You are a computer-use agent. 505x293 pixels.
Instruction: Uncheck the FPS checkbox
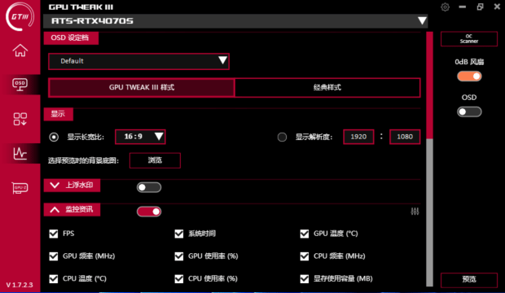click(54, 234)
